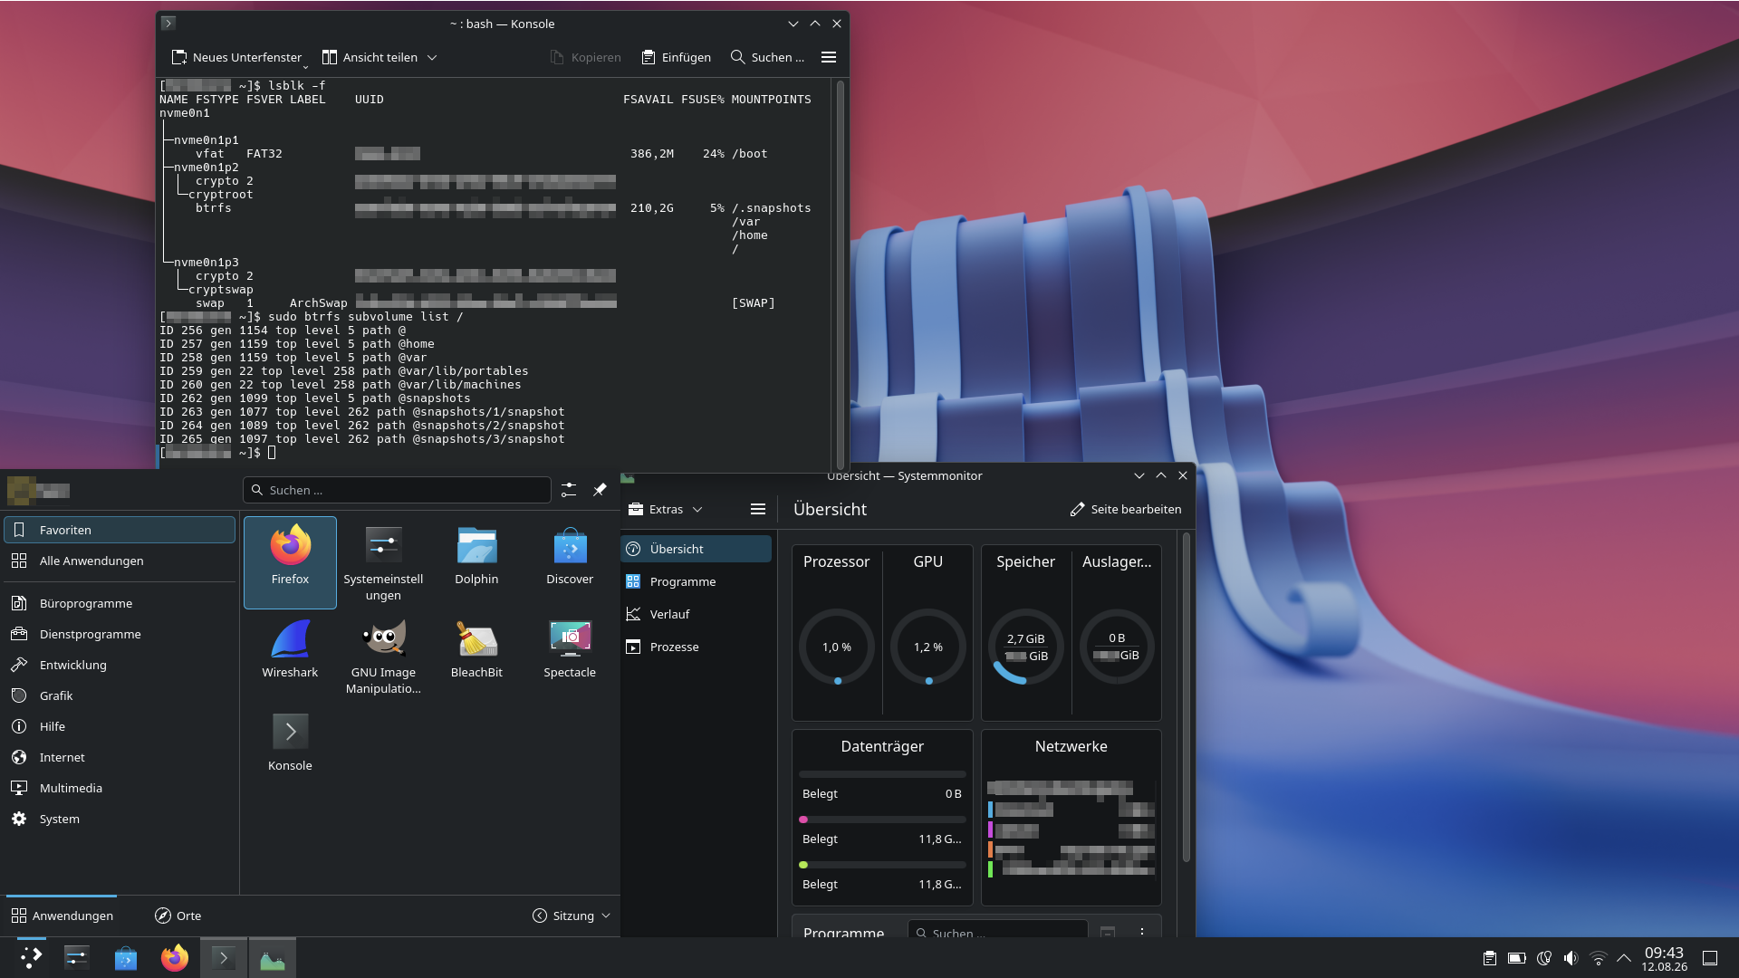The width and height of the screenshot is (1739, 978).
Task: Switch to the Orte tab in the launcher
Action: click(x=178, y=916)
